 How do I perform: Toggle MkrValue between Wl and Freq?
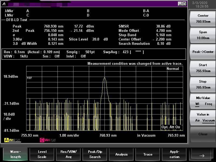[203, 101]
